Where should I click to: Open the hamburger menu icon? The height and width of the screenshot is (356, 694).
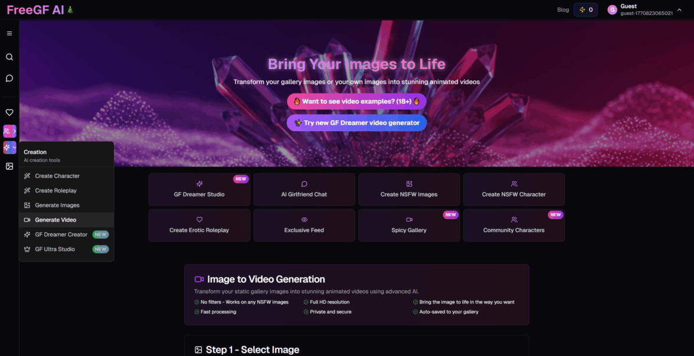9,34
